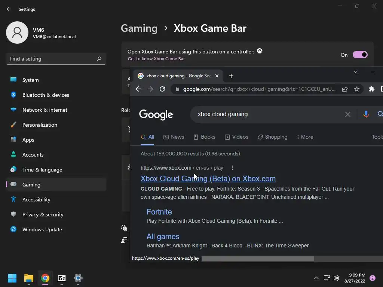Expand the More search options
The image size is (383, 287).
[x=305, y=137]
